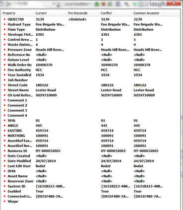
Task: Select the Last Edit User property
Action: coord(19,166)
